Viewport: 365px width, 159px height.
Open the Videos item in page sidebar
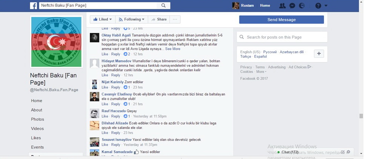pos(37,129)
